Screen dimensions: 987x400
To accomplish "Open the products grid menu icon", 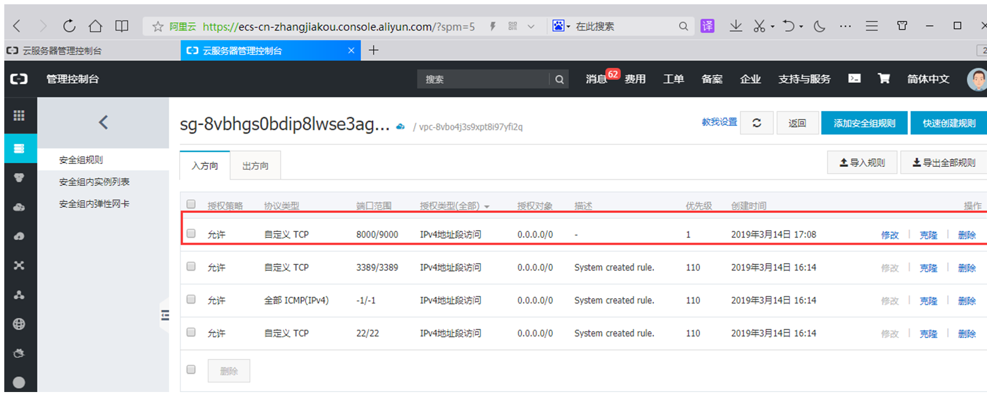I will (19, 115).
